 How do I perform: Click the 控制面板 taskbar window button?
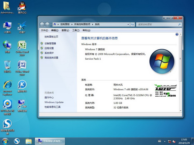[x=50, y=141]
